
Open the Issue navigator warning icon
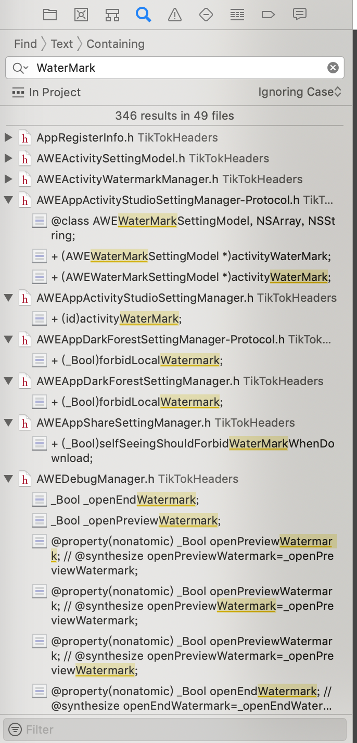click(175, 15)
